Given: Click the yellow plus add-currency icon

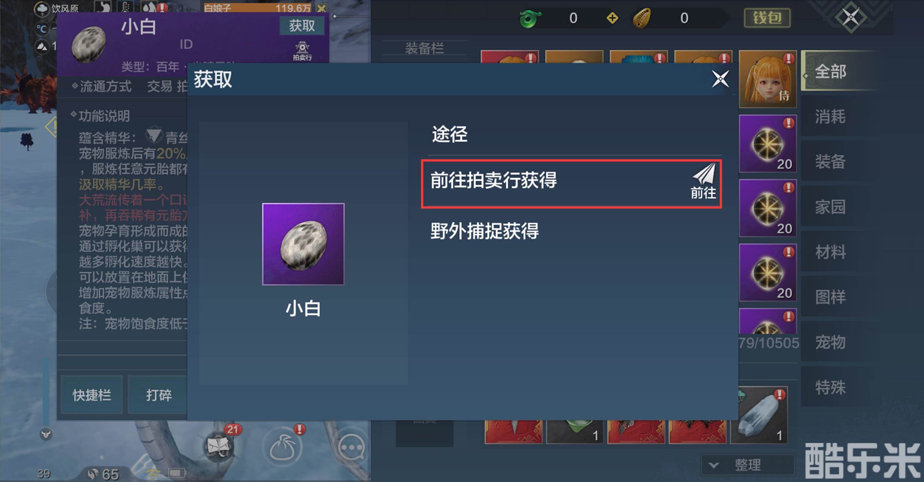Looking at the screenshot, I should coord(612,18).
